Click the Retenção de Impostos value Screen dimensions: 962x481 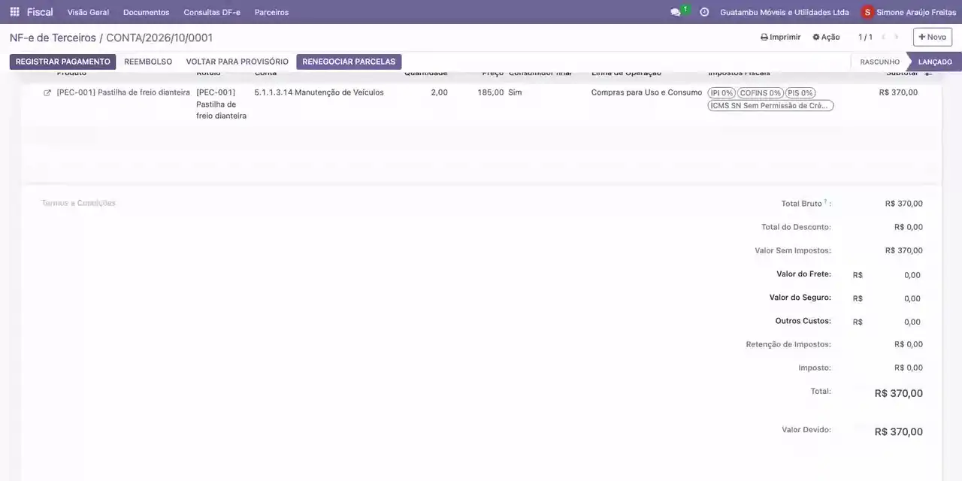point(909,344)
